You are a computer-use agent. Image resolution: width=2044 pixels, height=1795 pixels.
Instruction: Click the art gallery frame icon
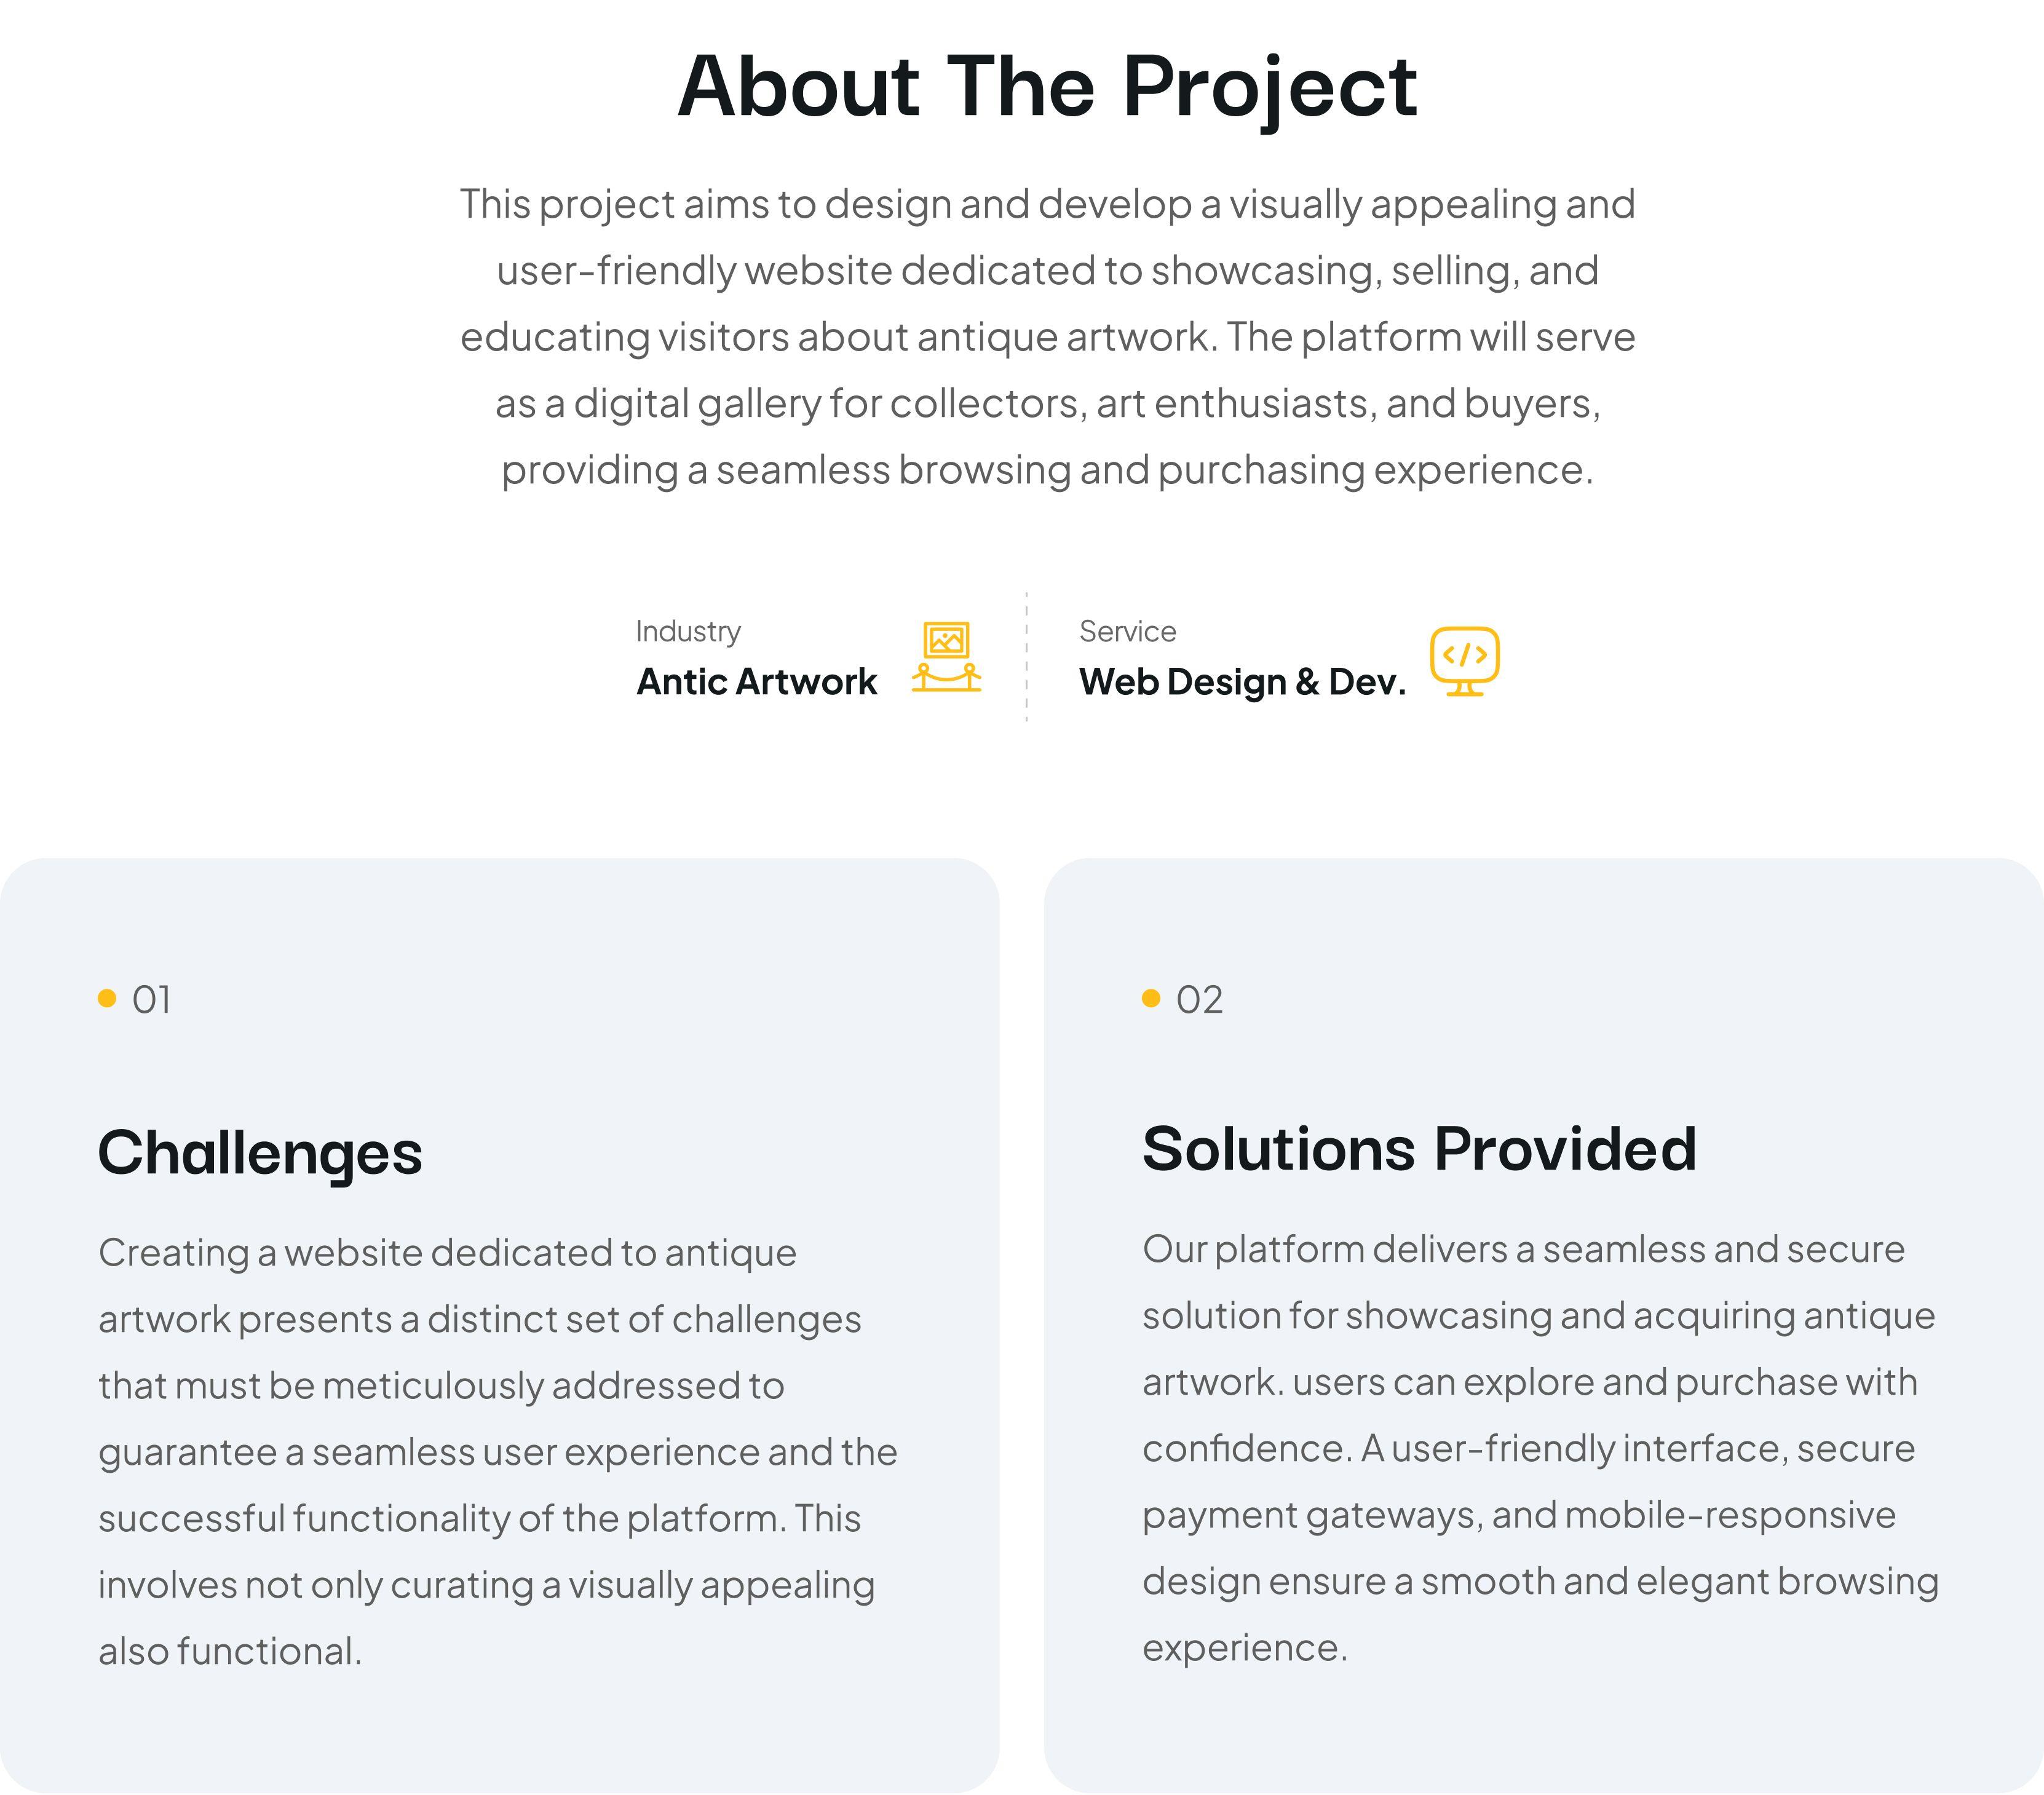pos(946,656)
